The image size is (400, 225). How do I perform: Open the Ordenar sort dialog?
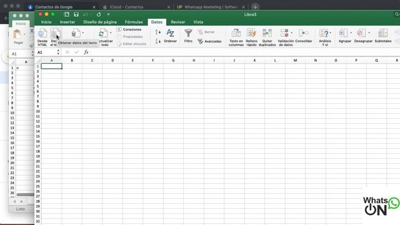[170, 36]
